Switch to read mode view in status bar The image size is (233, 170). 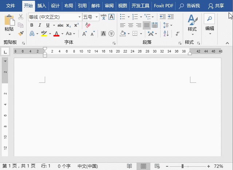tap(129, 166)
